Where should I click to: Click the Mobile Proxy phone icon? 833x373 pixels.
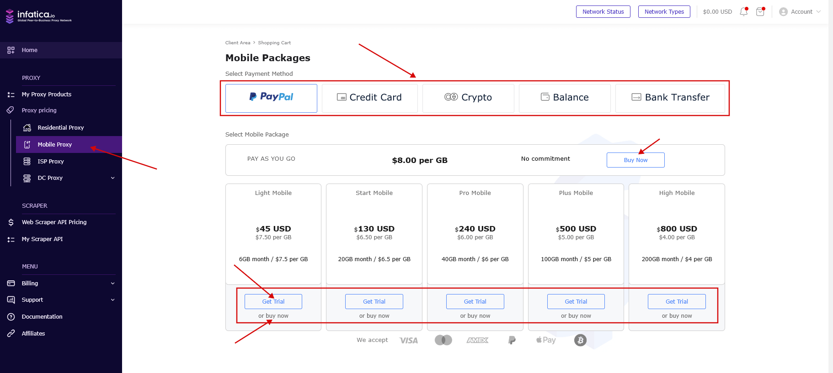27,145
